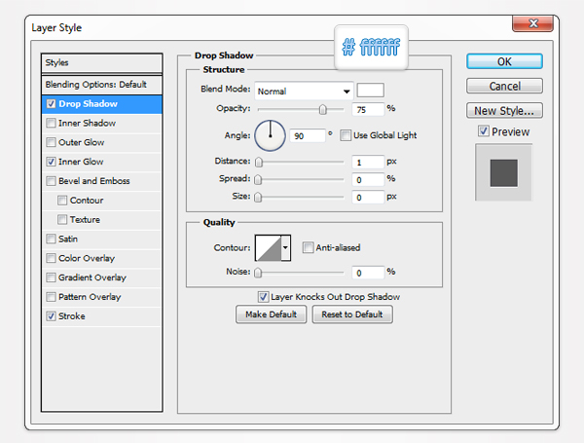Click the Opacity value field
The width and height of the screenshot is (584, 443).
coord(368,109)
